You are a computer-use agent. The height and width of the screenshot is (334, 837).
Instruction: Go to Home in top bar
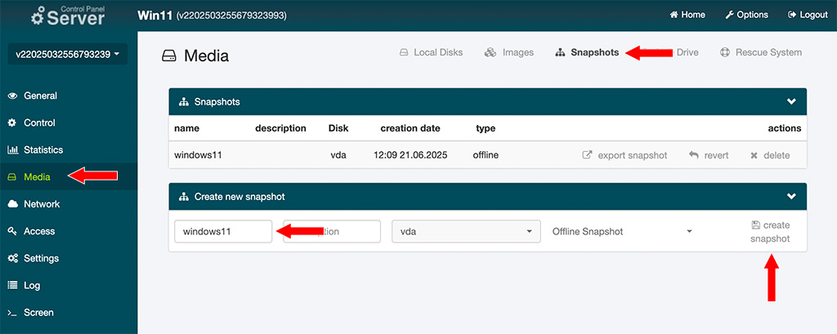pos(687,15)
